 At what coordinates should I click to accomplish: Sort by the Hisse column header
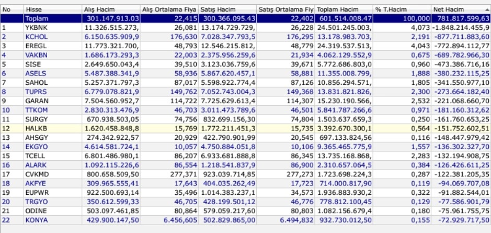53,9
